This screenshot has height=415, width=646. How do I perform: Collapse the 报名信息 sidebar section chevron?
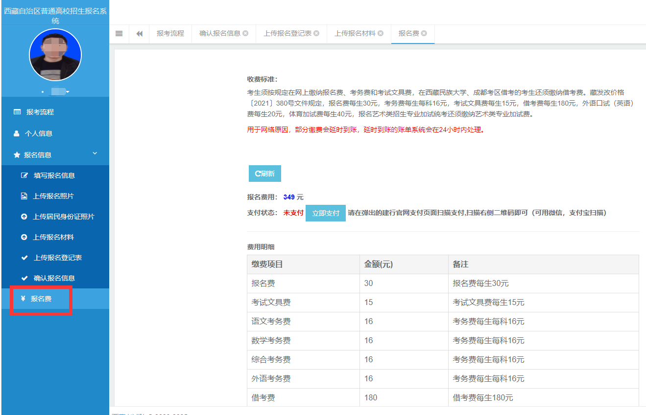pos(95,154)
